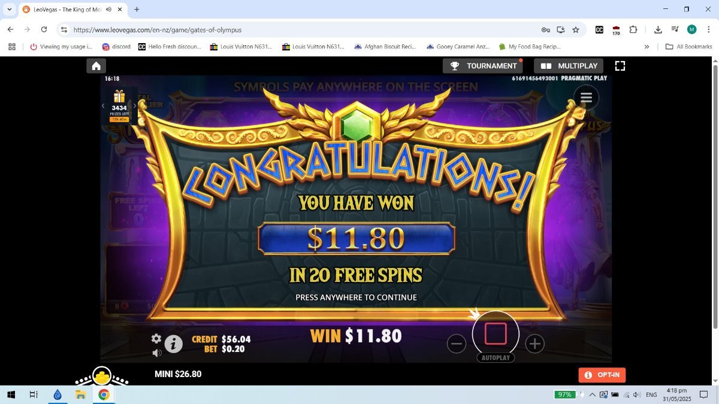
Task: Mute the game sound speaker icon
Action: 156,353
